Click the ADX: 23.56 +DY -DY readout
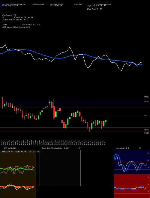The width and height of the screenshot is (150, 198). click(x=20, y=151)
